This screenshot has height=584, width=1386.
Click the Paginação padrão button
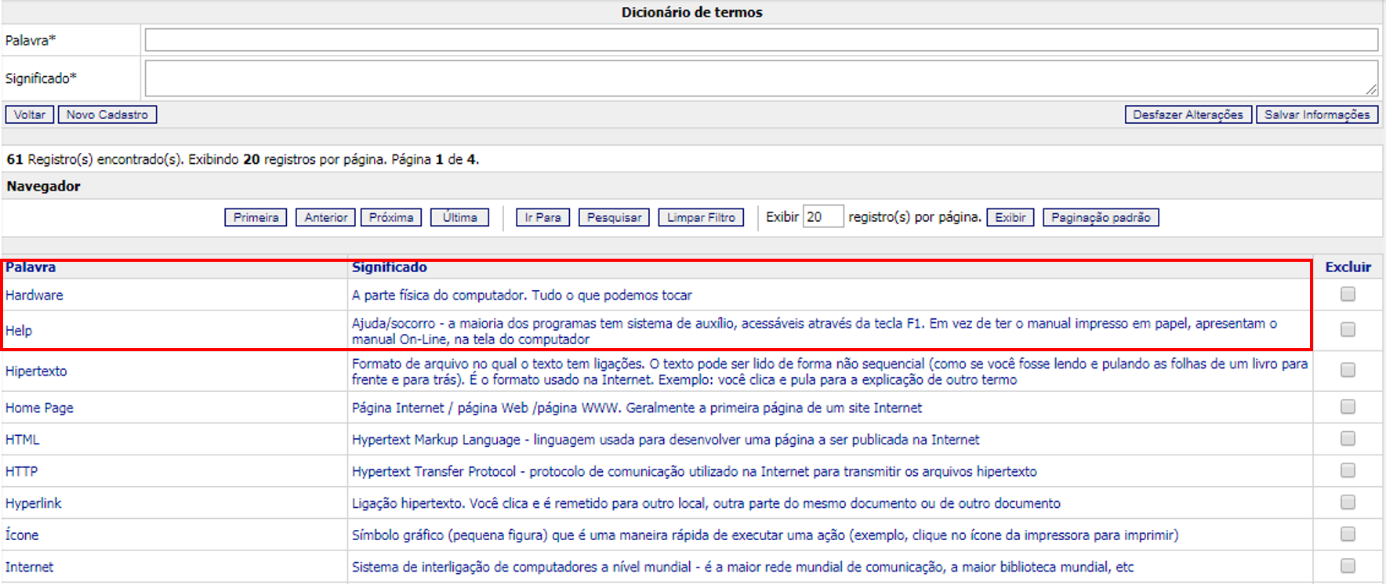point(1100,217)
